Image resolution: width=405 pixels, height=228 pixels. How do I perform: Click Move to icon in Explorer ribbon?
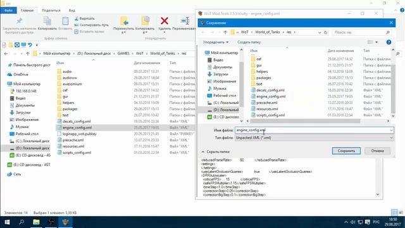click(x=124, y=21)
